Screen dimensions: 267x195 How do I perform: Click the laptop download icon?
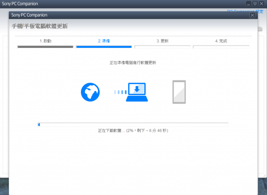click(137, 92)
